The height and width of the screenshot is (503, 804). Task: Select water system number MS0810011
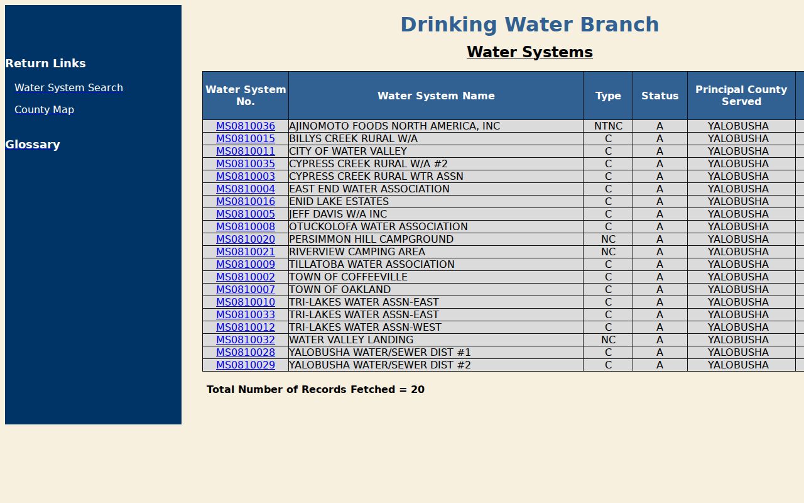coord(246,151)
